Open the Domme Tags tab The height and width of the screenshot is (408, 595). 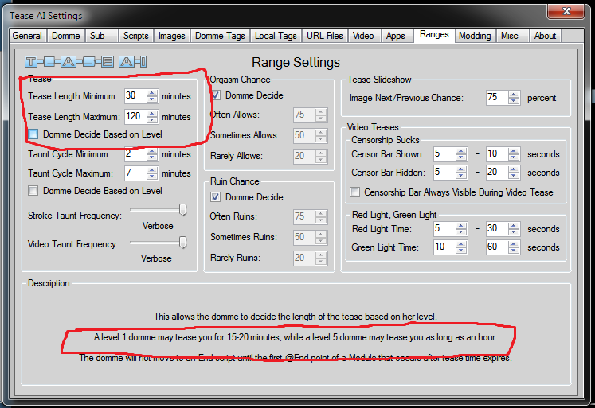tap(220, 36)
